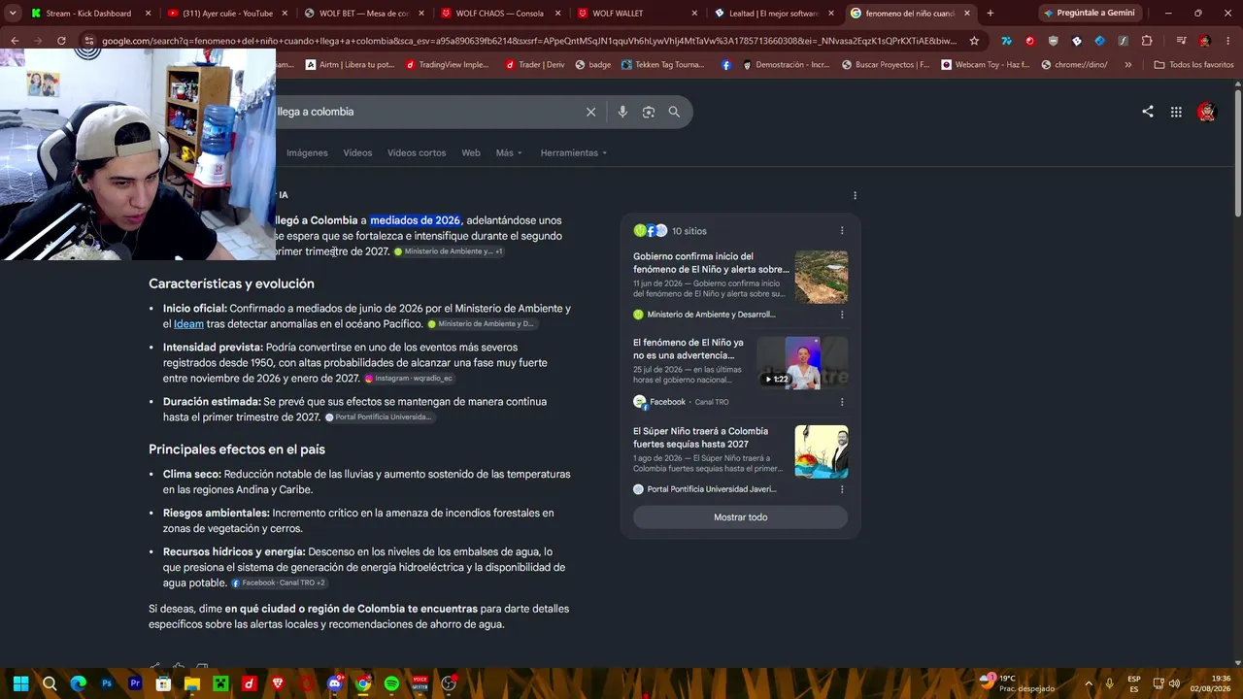Open Voicemeeter from the taskbar
The width and height of the screenshot is (1243, 699).
pos(420,683)
